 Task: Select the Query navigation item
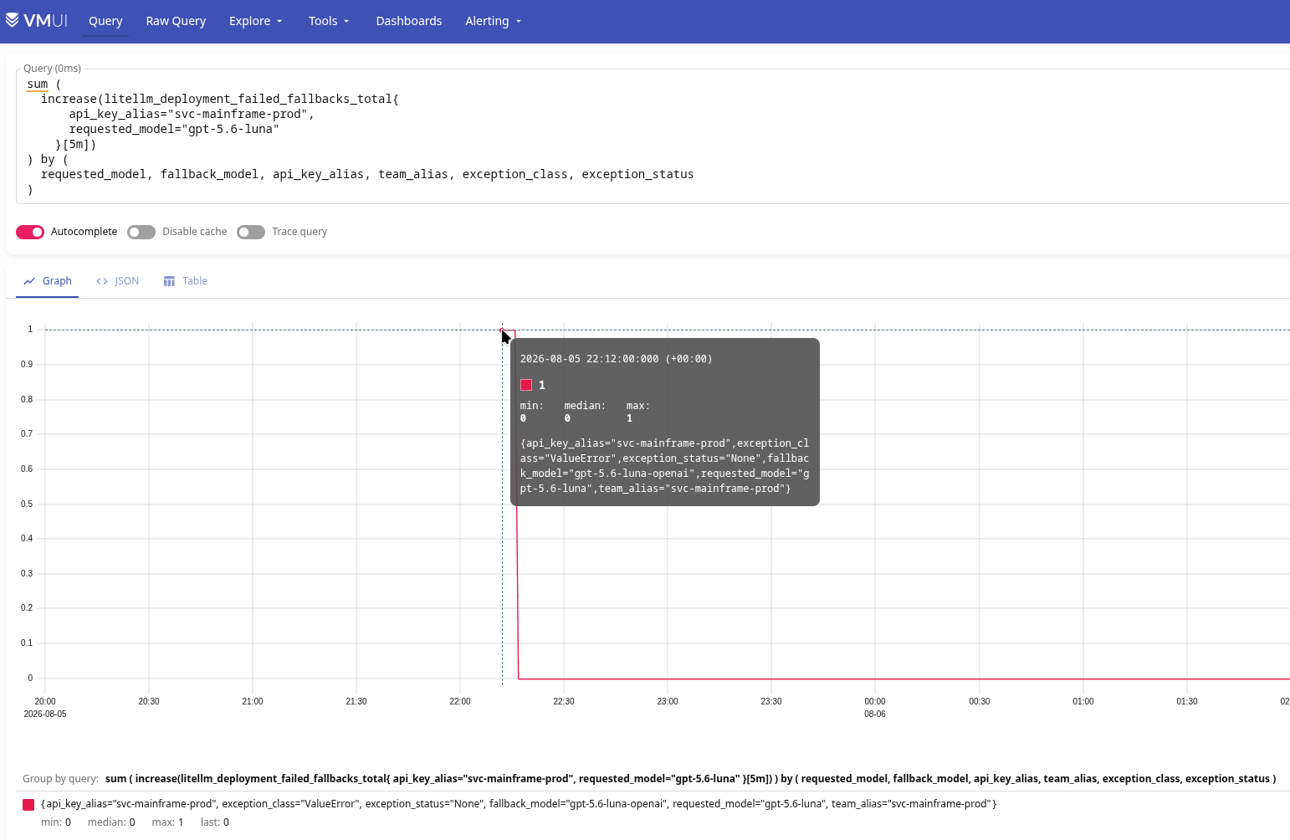(x=105, y=21)
